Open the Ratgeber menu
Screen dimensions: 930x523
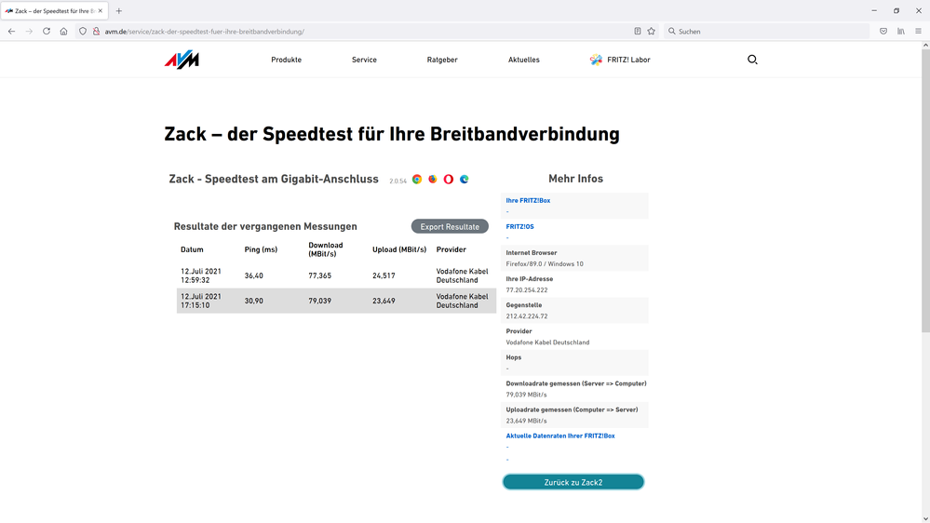click(x=442, y=60)
